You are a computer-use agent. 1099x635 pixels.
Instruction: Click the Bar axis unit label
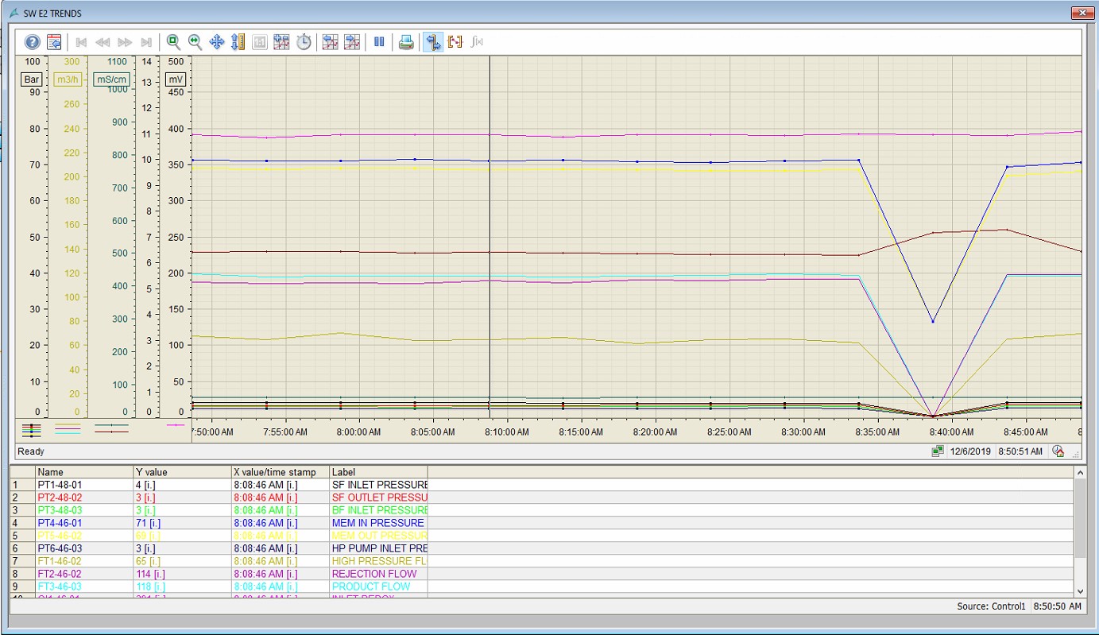(x=32, y=79)
